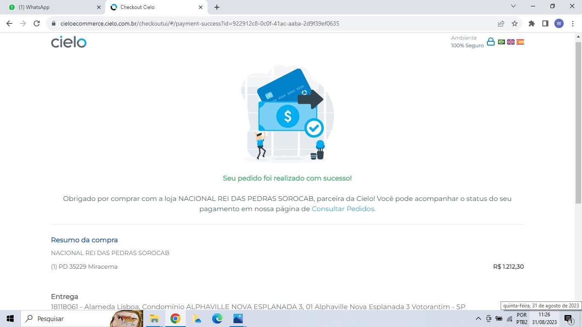Bookmark this page with star icon
The height and width of the screenshot is (327, 582).
coord(515,24)
